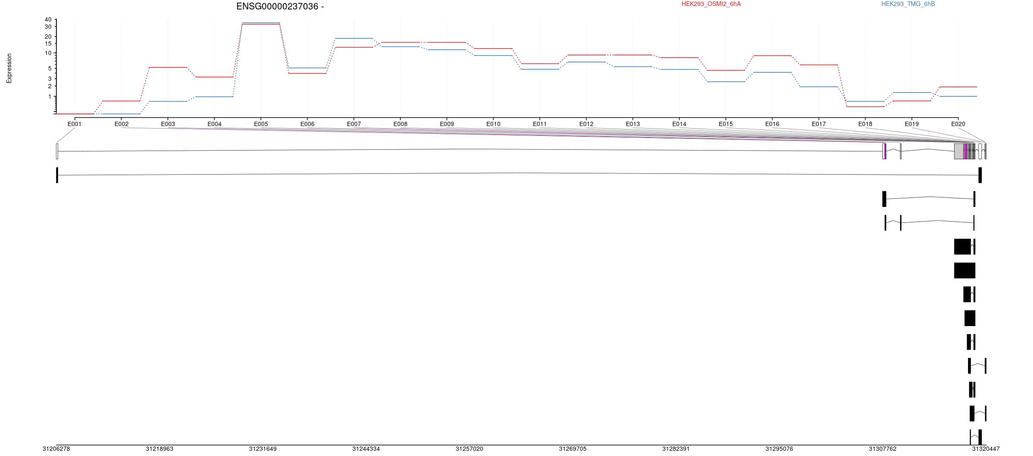The height and width of the screenshot is (456, 1033).
Task: Click exon label E016
Action: (772, 124)
